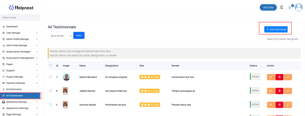Select All Testimonials in sidebar
This screenshot has height=116, width=305.
coord(20,95)
